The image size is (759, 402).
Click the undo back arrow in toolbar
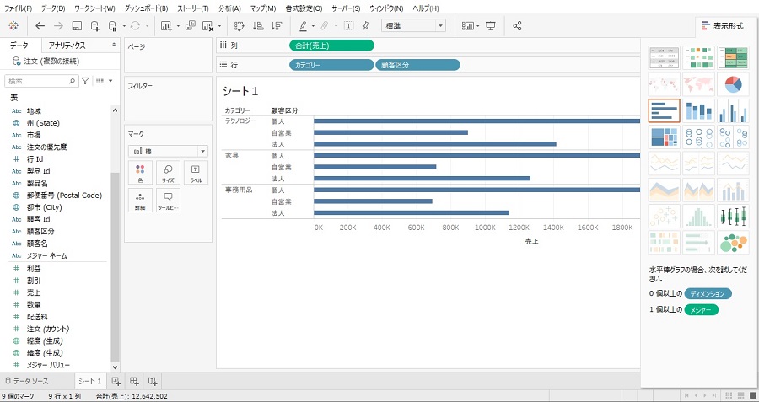pyautogui.click(x=40, y=26)
